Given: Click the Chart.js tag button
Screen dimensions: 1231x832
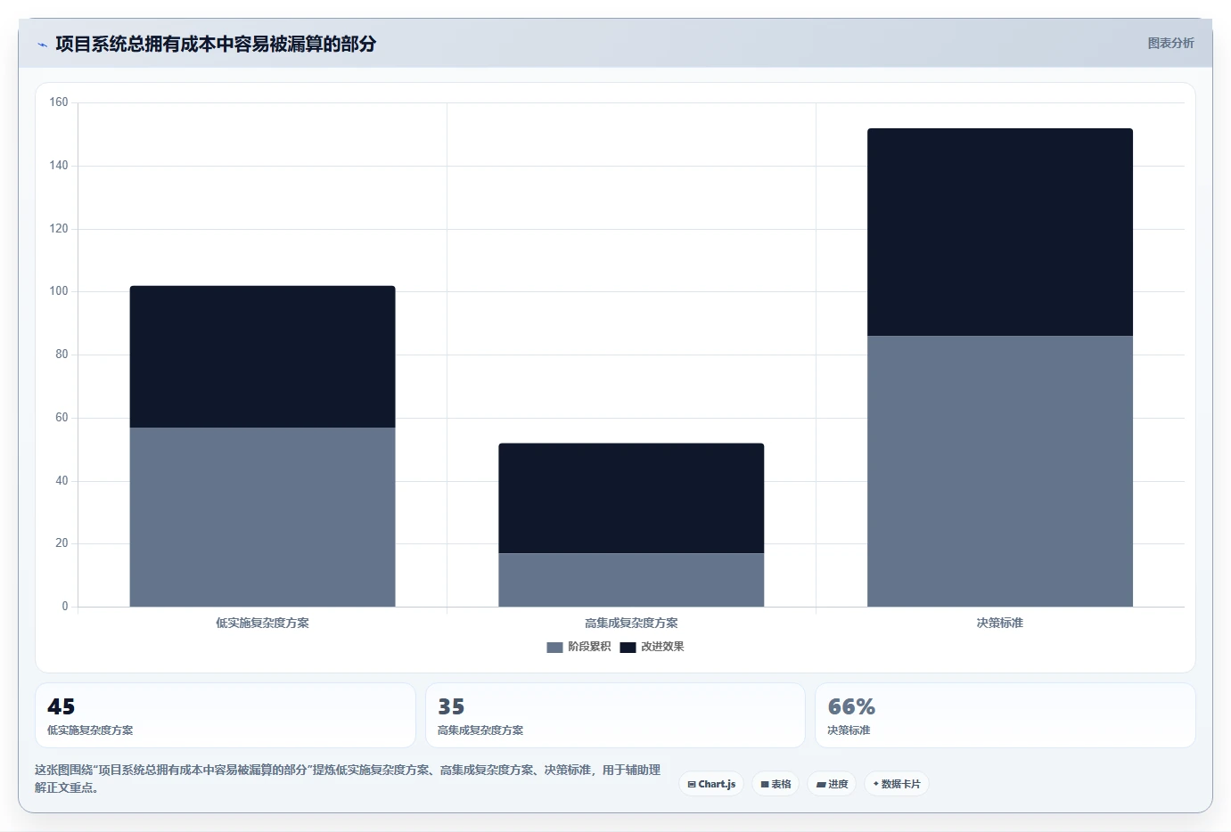Looking at the screenshot, I should pyautogui.click(x=711, y=784).
